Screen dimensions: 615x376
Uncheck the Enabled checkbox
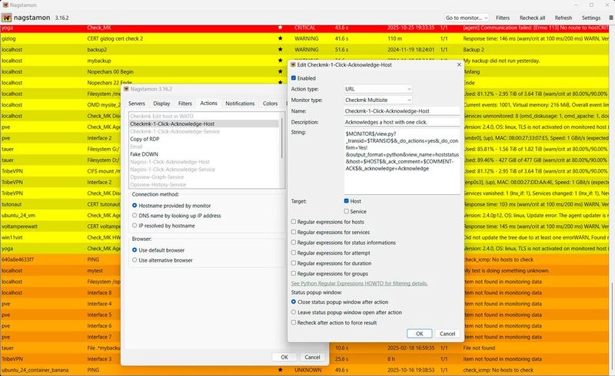294,78
